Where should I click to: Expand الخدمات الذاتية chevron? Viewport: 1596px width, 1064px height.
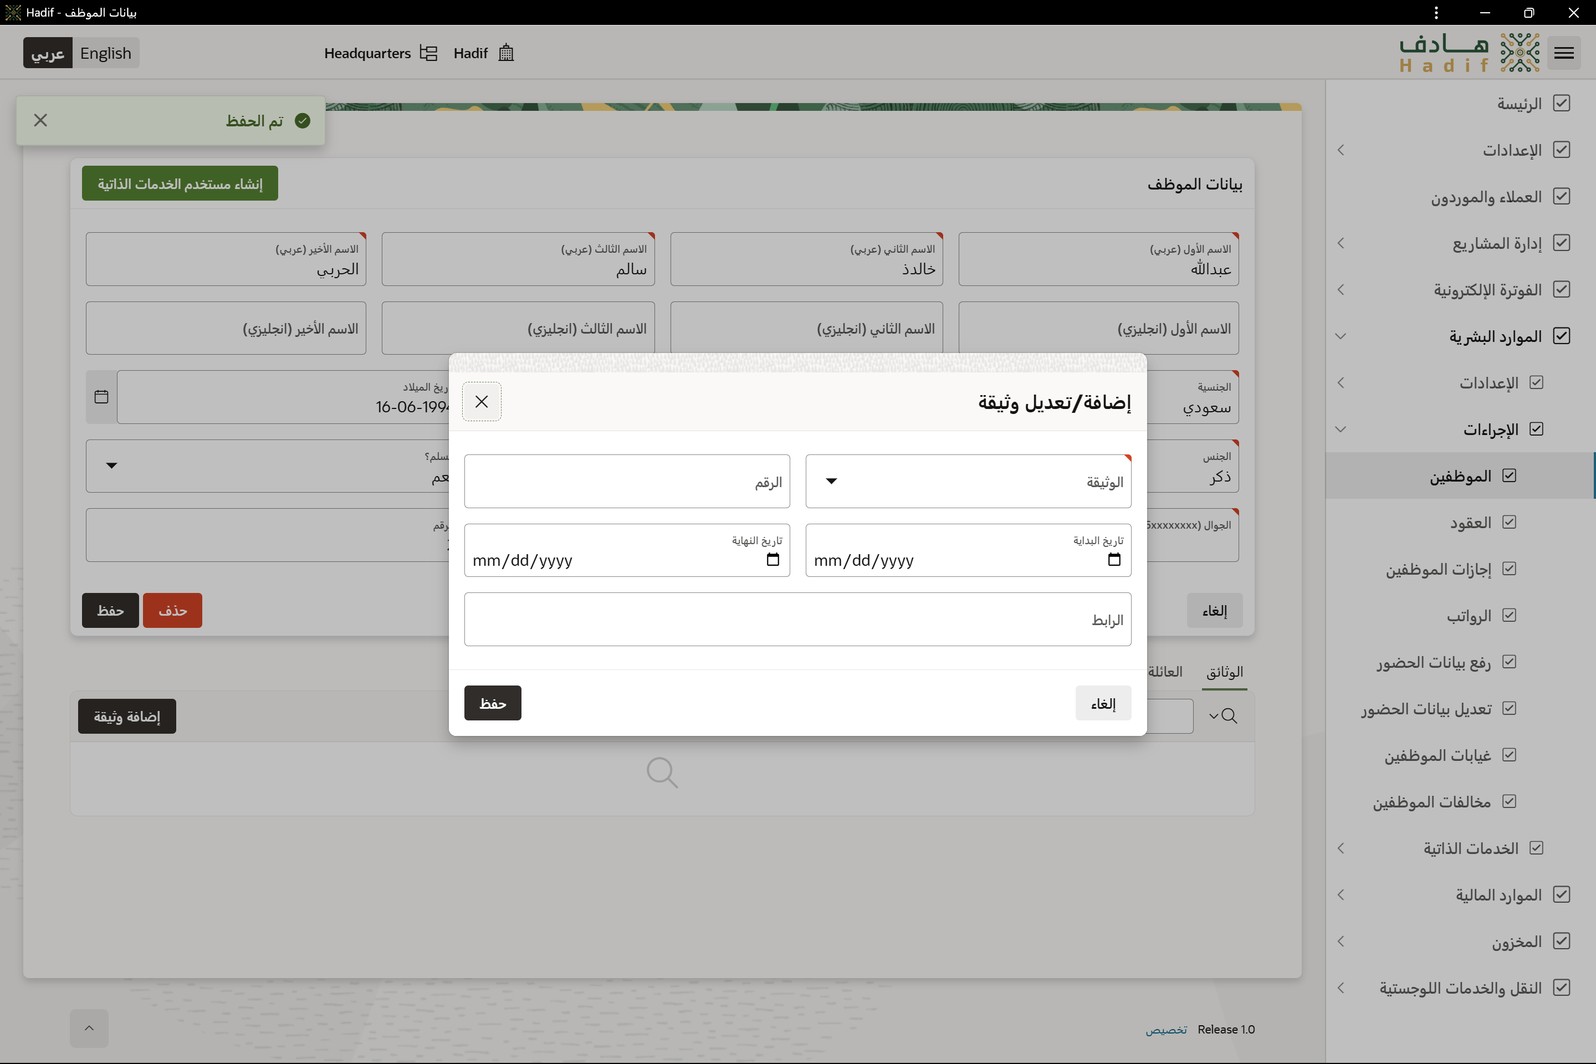pos(1341,848)
